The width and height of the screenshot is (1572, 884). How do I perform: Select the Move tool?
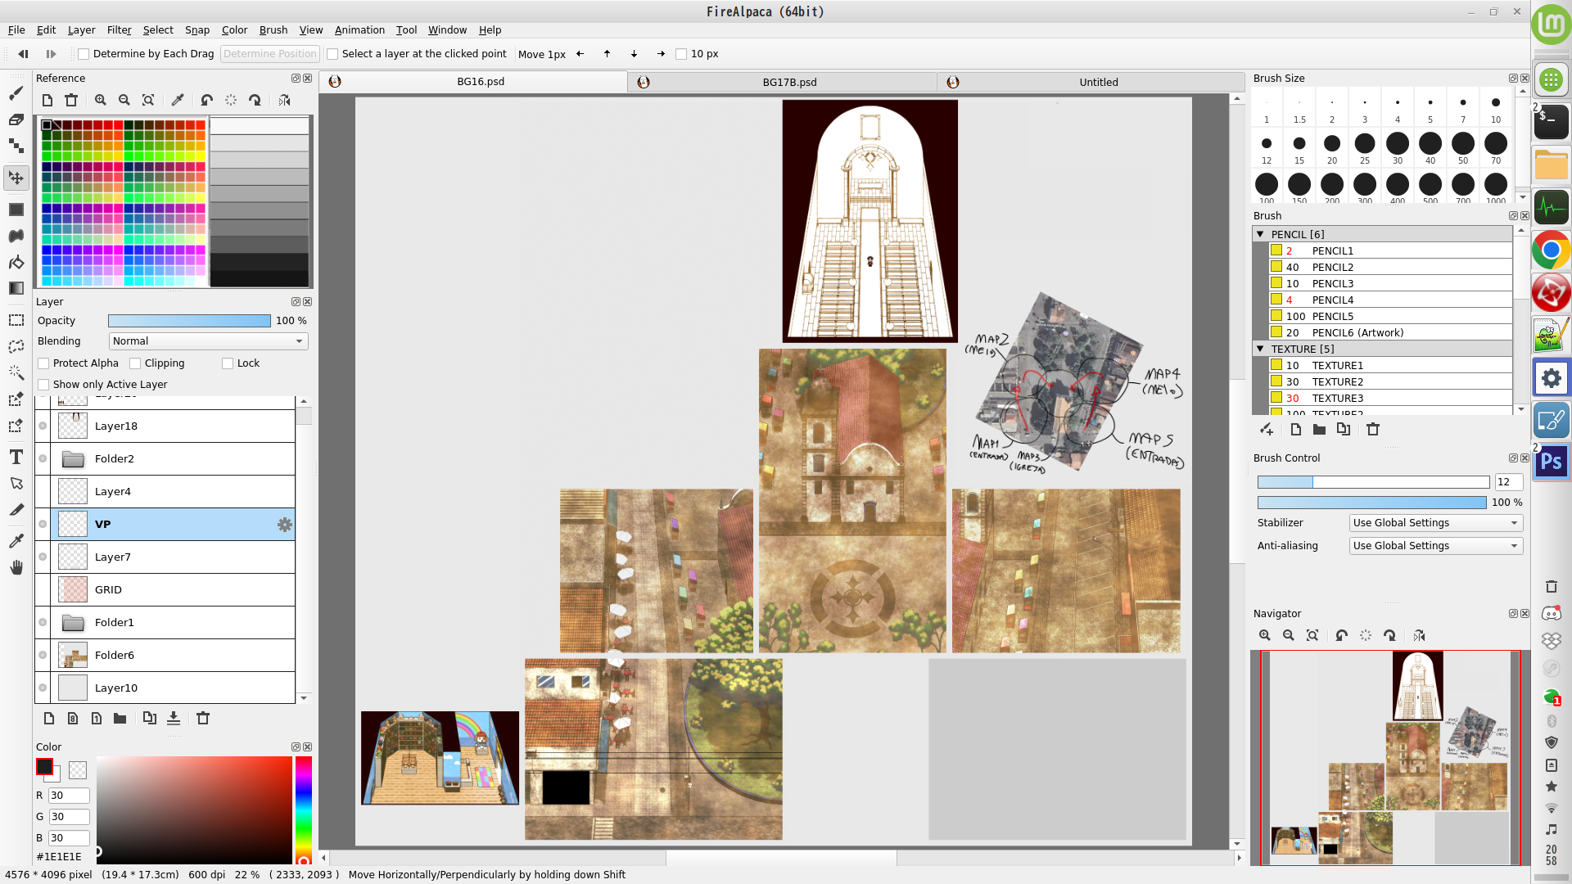click(16, 177)
